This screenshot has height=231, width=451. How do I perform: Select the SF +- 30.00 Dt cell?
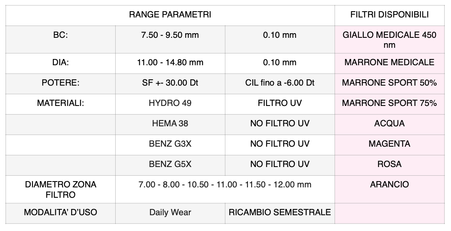[170, 83]
